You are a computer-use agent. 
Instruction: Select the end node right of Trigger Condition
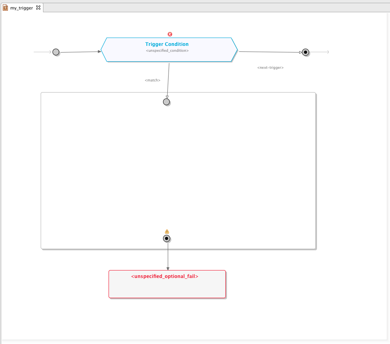click(306, 52)
